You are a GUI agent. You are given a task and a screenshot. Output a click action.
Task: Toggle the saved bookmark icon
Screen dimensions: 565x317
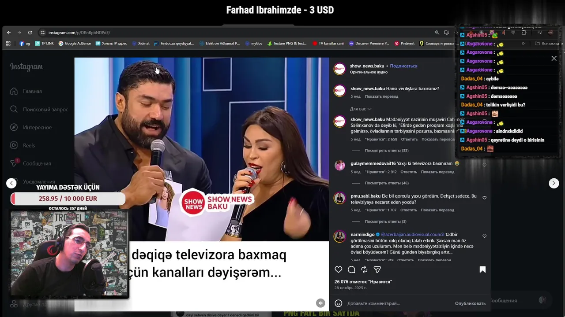pyautogui.click(x=482, y=269)
